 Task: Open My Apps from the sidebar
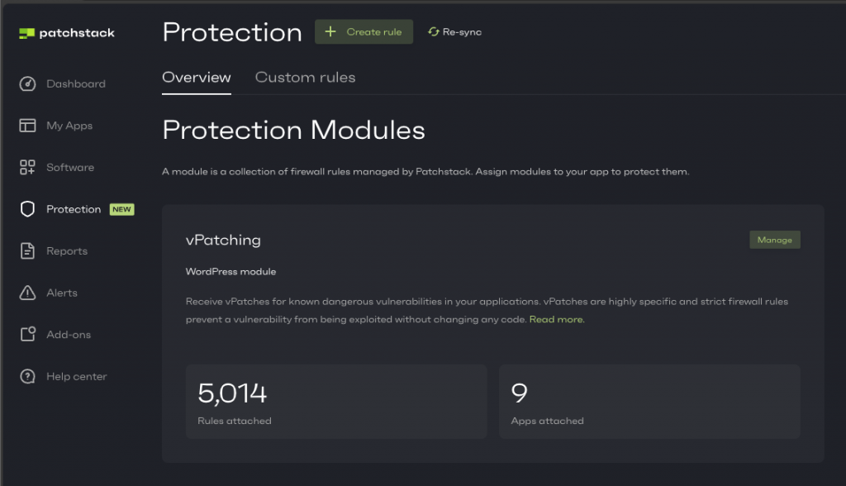click(x=69, y=126)
